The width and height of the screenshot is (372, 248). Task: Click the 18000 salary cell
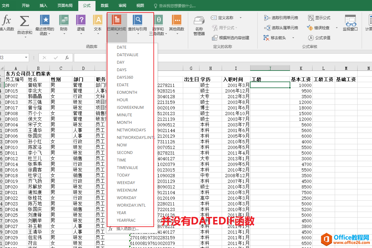pos(301,108)
